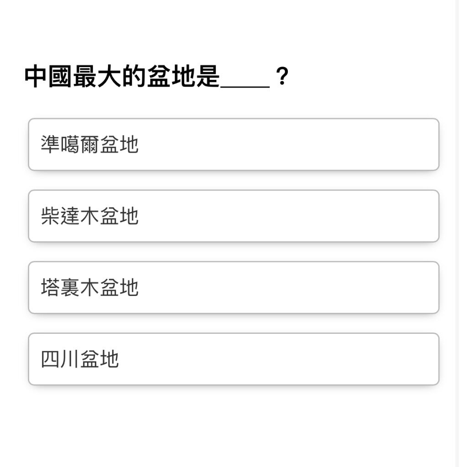The width and height of the screenshot is (463, 467).
Task: Select the 準噶爾盆地 answer option
Action: [234, 145]
